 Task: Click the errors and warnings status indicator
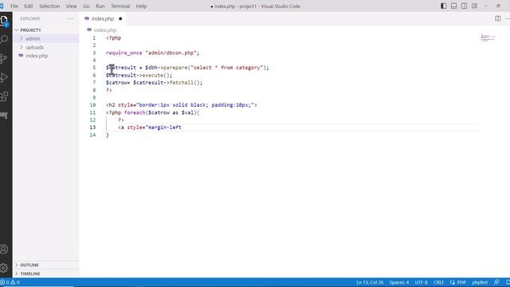10,282
